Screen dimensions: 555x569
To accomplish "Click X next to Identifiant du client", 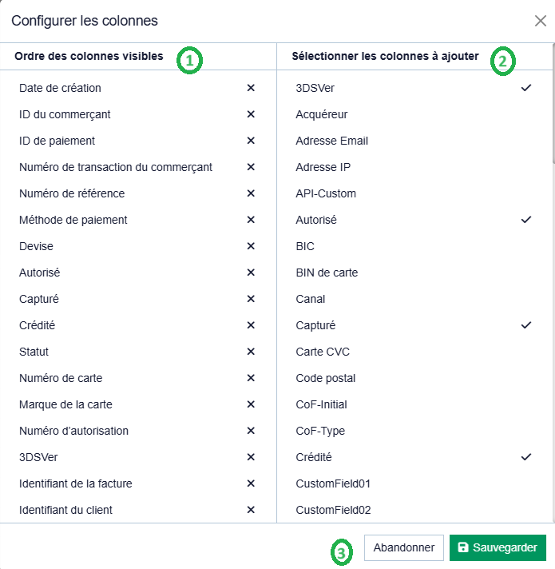I will [x=251, y=510].
